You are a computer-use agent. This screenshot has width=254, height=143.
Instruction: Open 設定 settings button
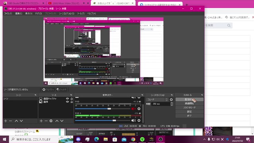pos(189,111)
